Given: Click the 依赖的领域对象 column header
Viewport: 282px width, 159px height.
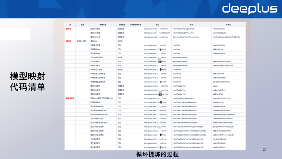Looking at the screenshot, I should (135, 25).
